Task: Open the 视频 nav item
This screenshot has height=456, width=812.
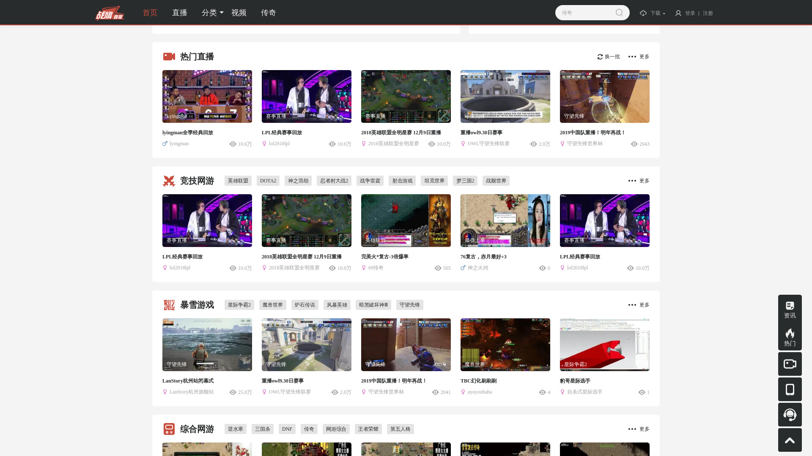Action: [239, 13]
